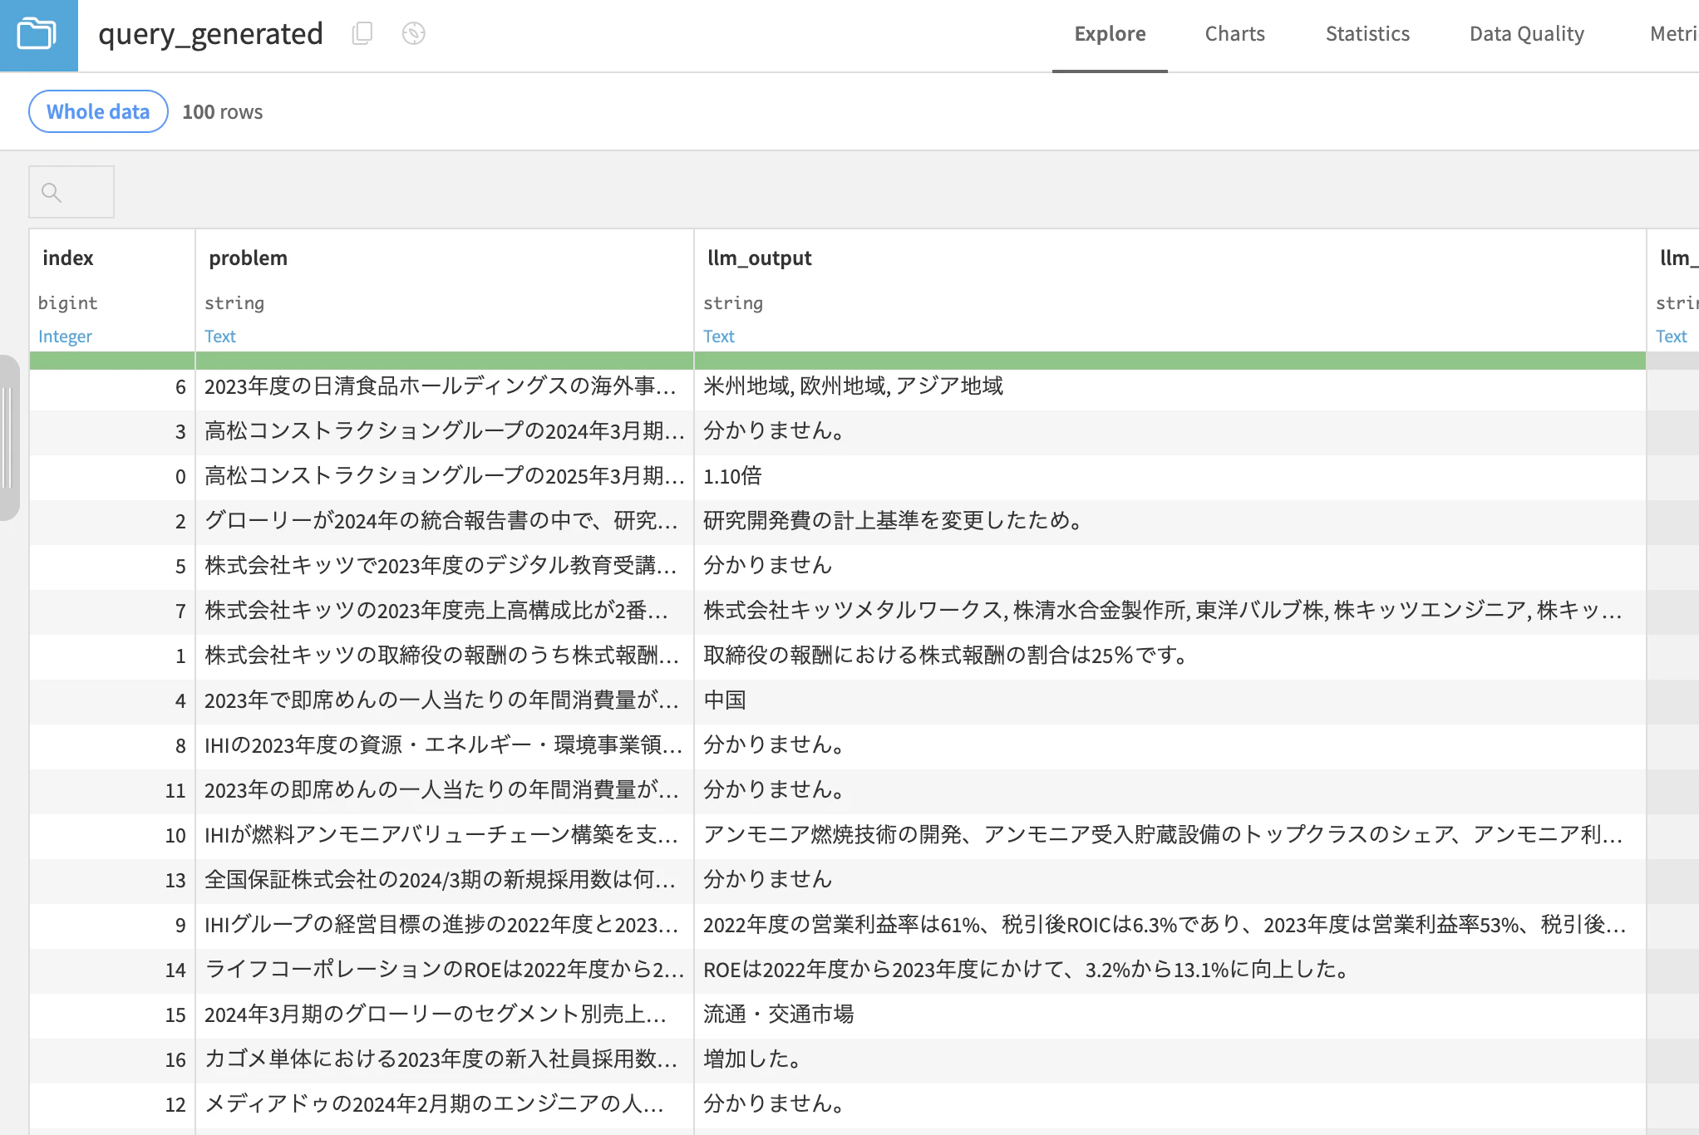Click the Text meaning link under problem

(x=220, y=337)
